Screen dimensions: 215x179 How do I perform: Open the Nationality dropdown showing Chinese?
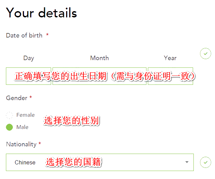click(99, 162)
